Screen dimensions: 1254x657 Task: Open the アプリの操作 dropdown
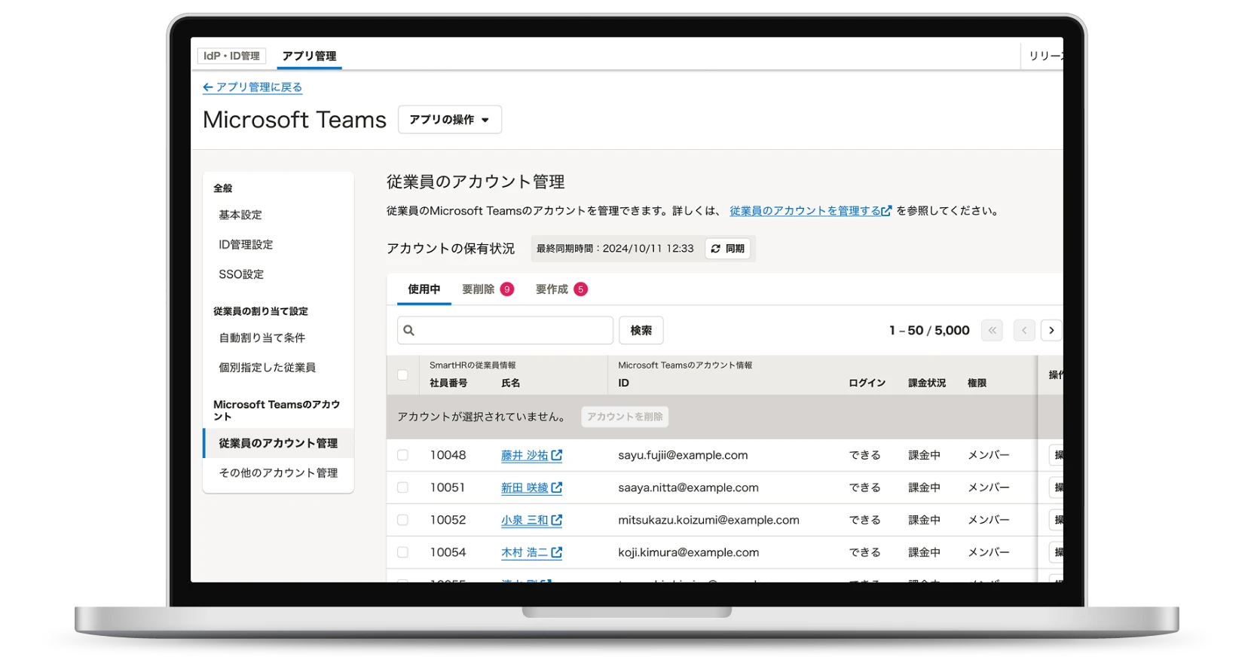point(449,120)
